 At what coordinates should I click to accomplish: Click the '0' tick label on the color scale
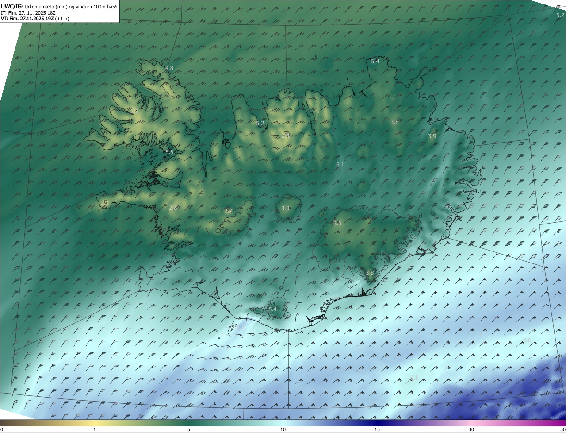[x=2, y=430]
